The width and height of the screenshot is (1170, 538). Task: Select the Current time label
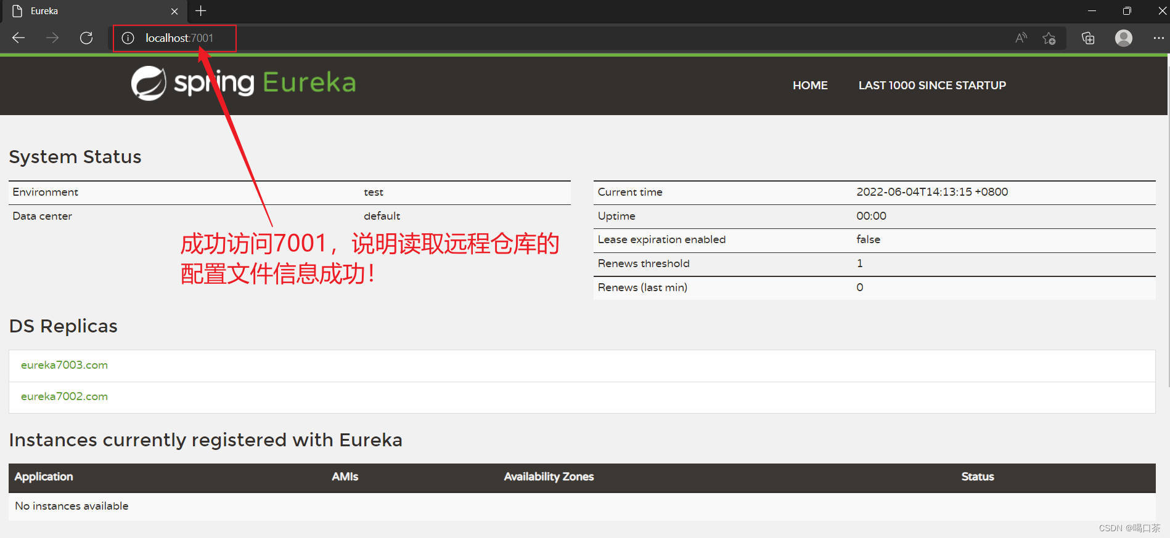coord(630,192)
